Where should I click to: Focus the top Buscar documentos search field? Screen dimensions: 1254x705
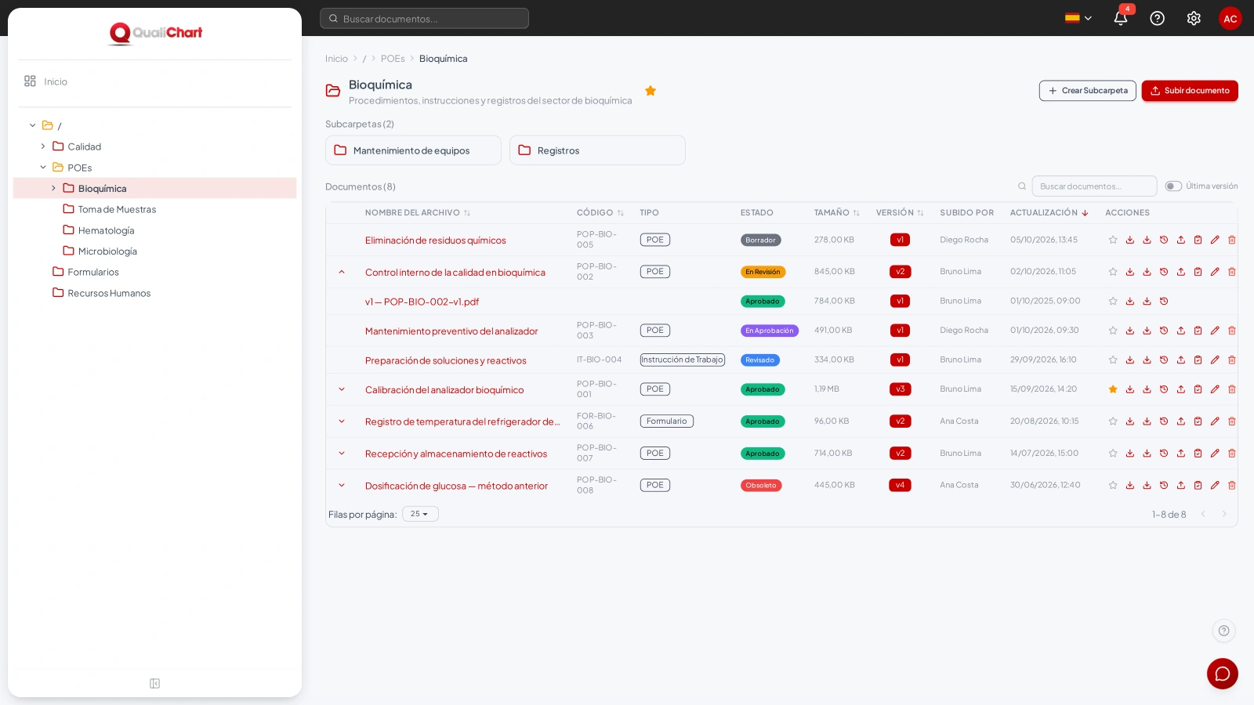(424, 18)
